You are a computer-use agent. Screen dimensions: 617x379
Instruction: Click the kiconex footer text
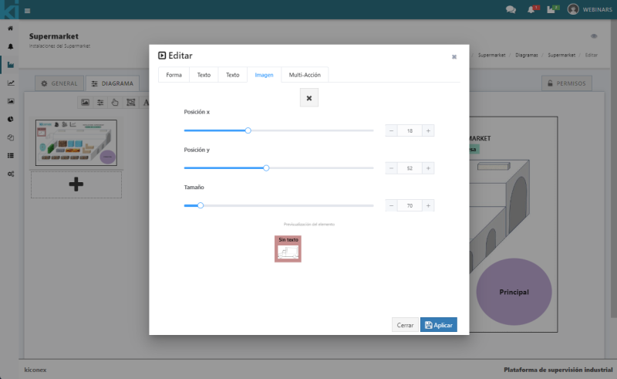tap(35, 370)
